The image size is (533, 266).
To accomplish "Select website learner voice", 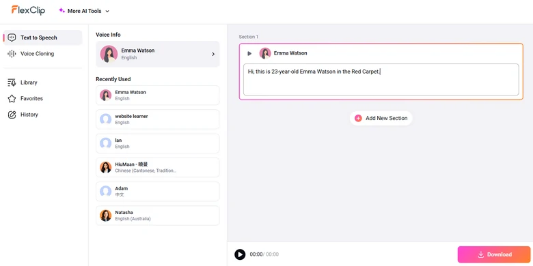I will (x=158, y=119).
